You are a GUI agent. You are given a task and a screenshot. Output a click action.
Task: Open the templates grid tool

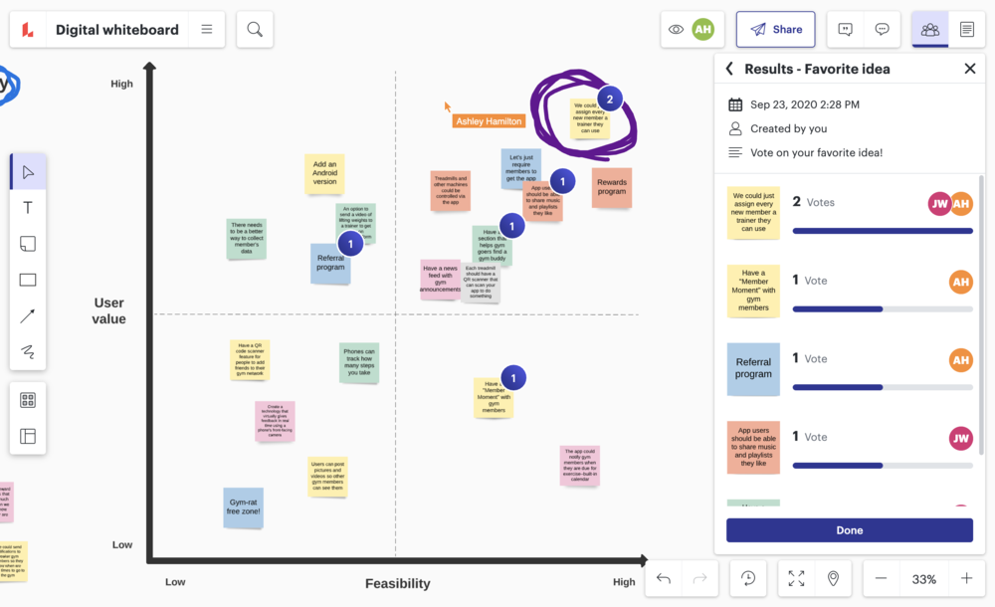click(28, 400)
